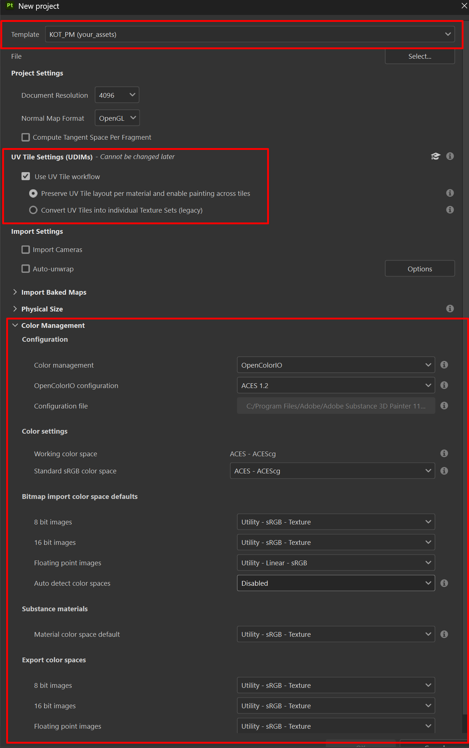Click the Substance materials heading
469x748 pixels.
pyautogui.click(x=55, y=609)
